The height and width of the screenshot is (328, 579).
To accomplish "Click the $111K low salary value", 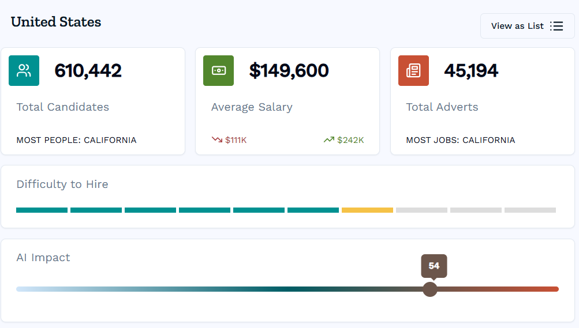I will (236, 140).
